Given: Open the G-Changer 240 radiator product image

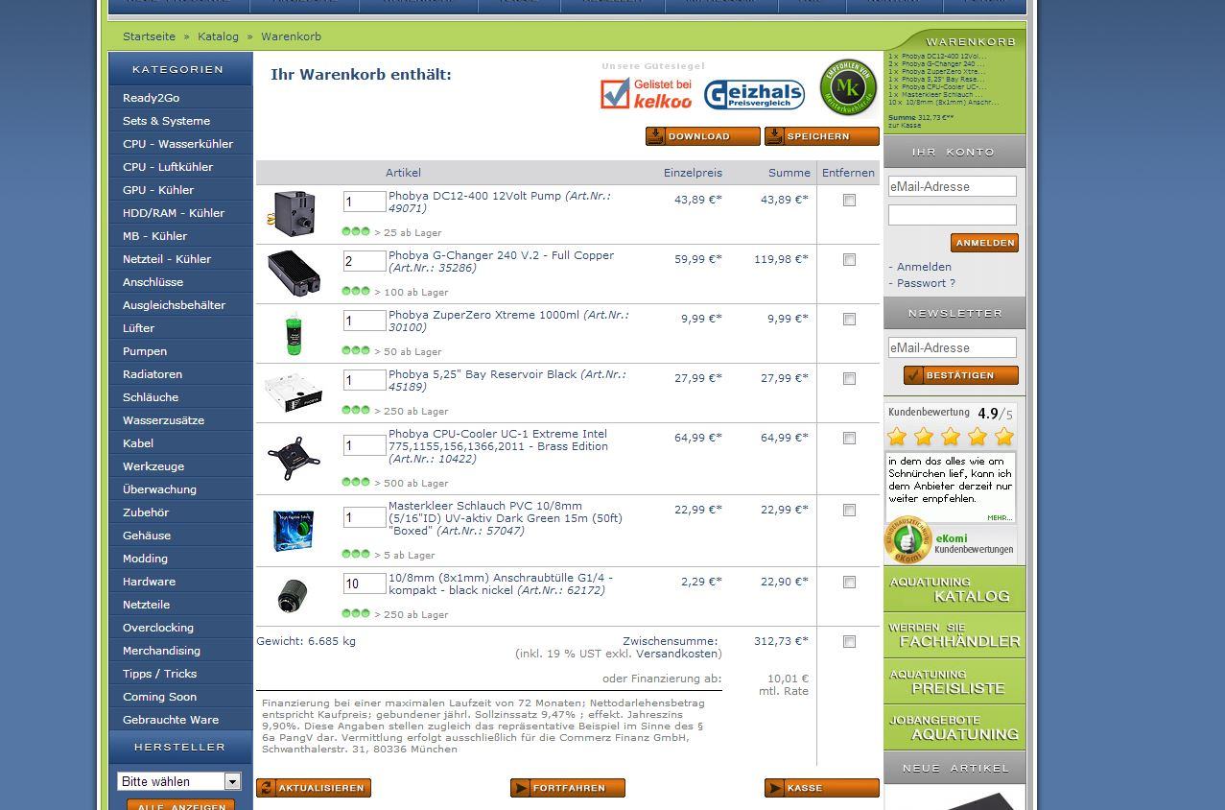Looking at the screenshot, I should [x=294, y=273].
